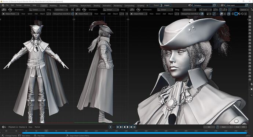Switch to the Animation workspace tab
Screen dimensions: 253x137
tap(107, 6)
